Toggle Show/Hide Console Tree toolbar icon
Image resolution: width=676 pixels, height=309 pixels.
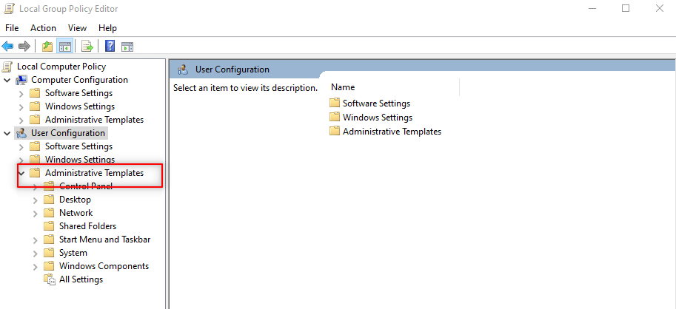pyautogui.click(x=64, y=47)
